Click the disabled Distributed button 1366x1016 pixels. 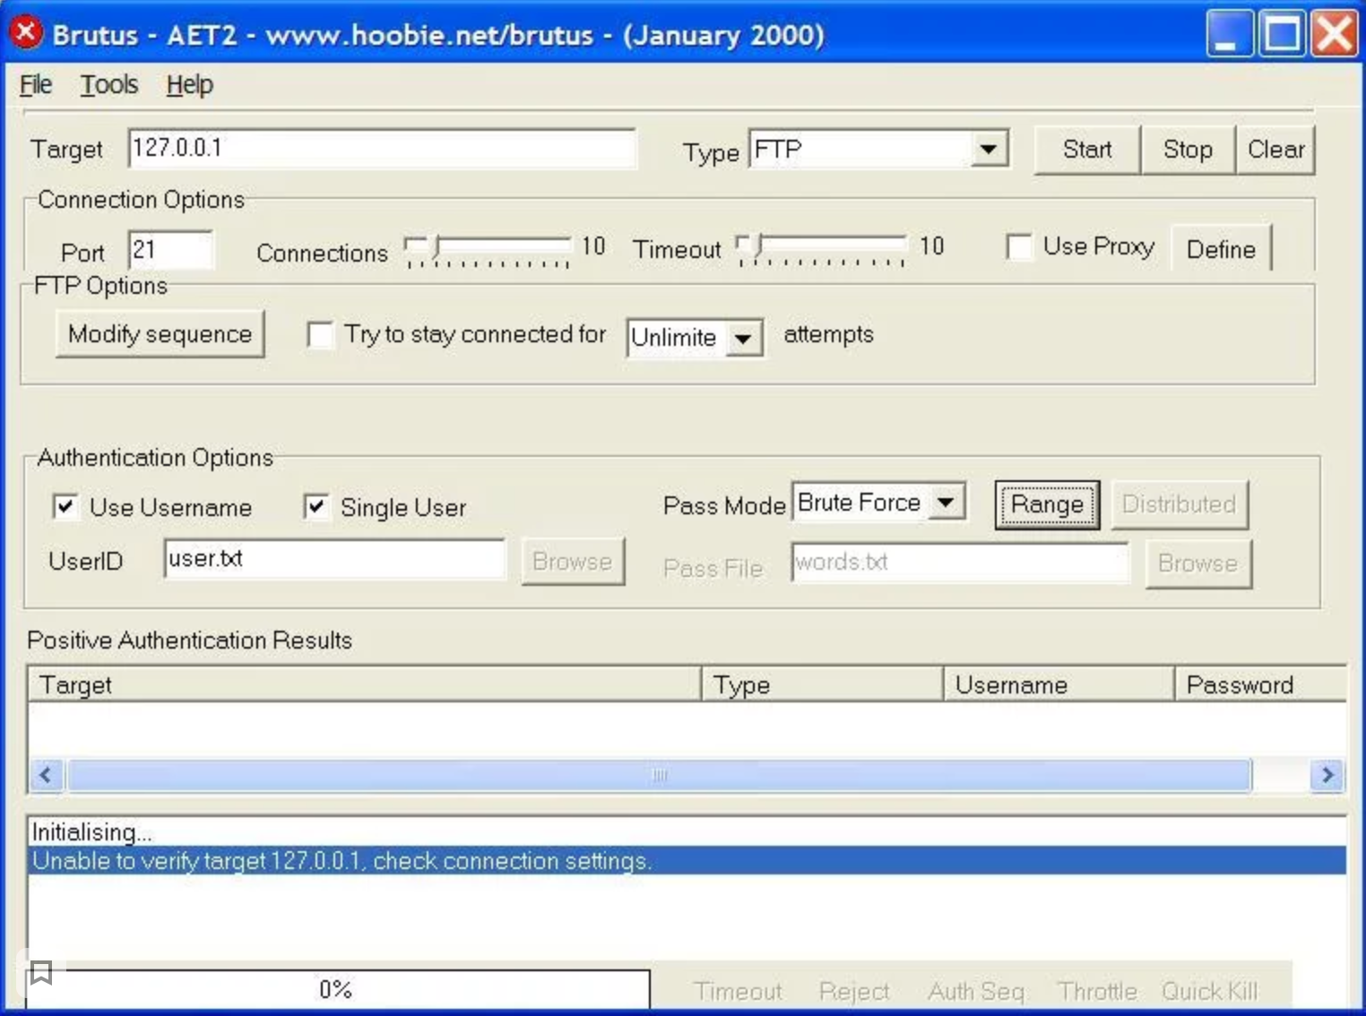pos(1179,504)
